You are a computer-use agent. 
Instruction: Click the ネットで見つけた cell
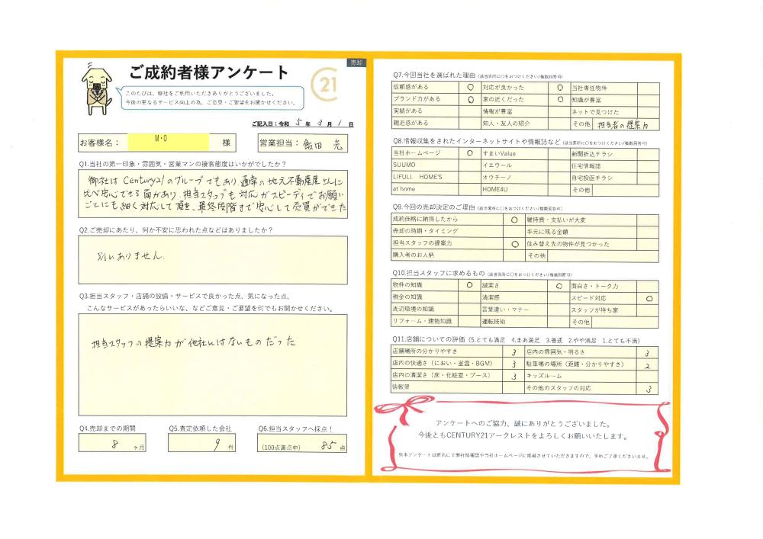604,112
